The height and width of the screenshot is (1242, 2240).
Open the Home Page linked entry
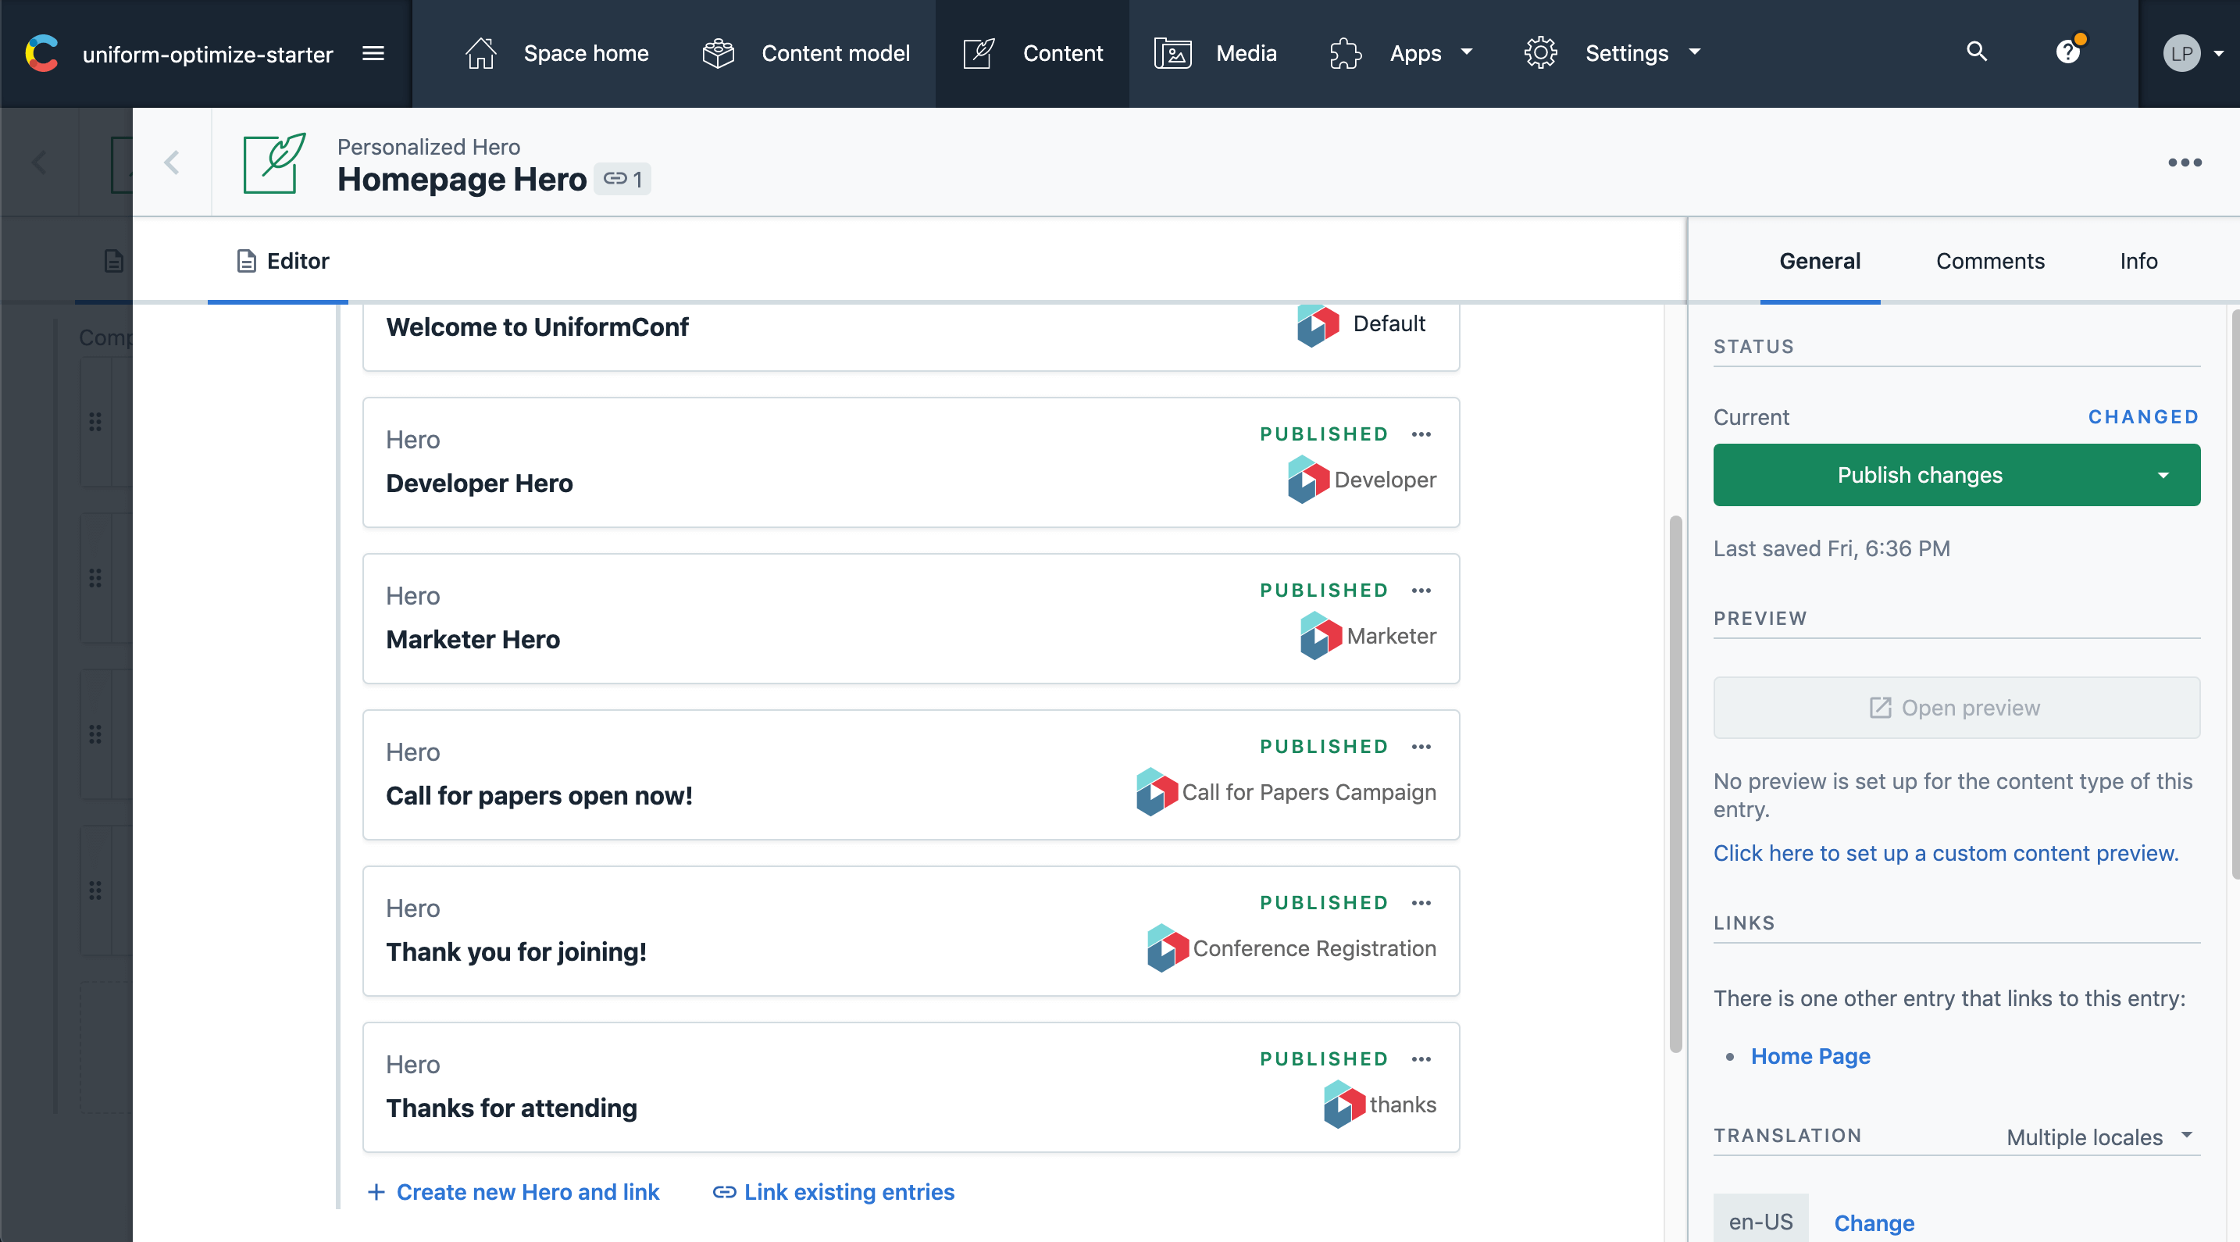(x=1810, y=1056)
